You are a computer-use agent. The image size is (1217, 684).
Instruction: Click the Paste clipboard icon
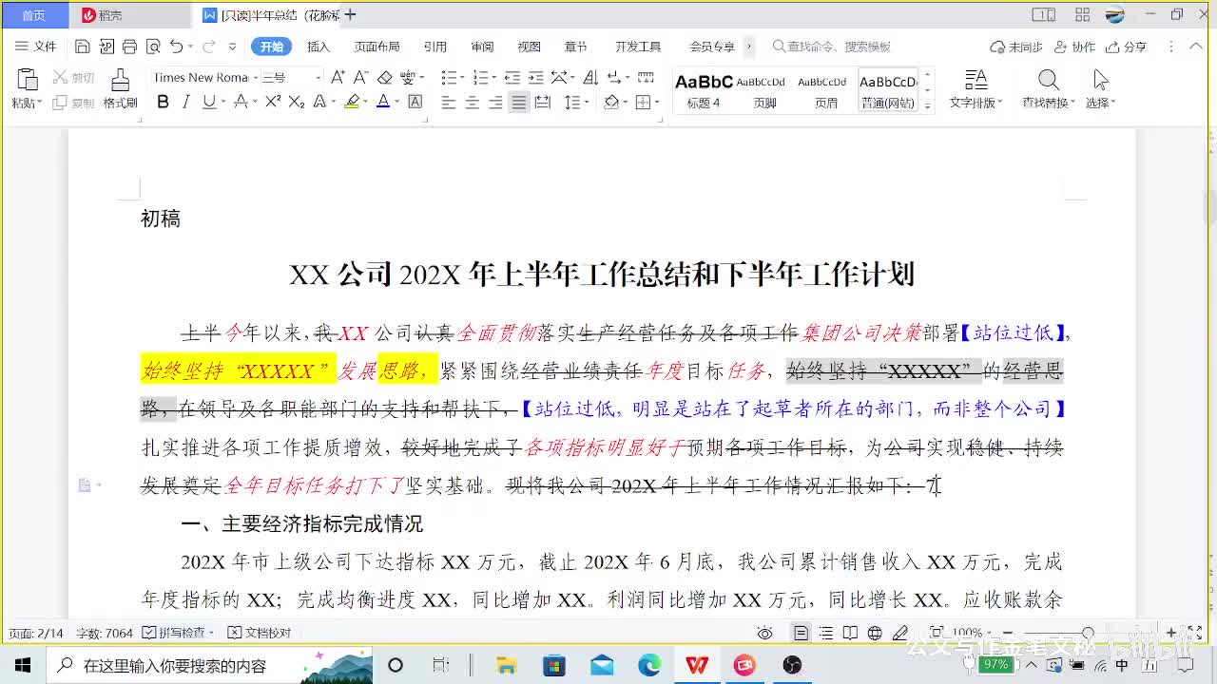click(27, 80)
